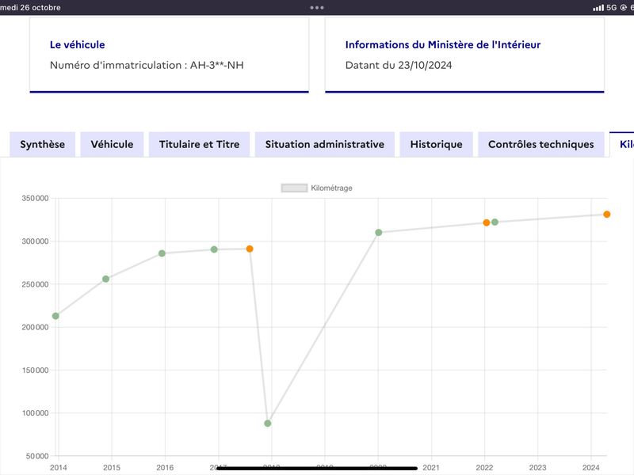Click the Kilométrage legend label
This screenshot has height=475, width=634.
coord(331,188)
